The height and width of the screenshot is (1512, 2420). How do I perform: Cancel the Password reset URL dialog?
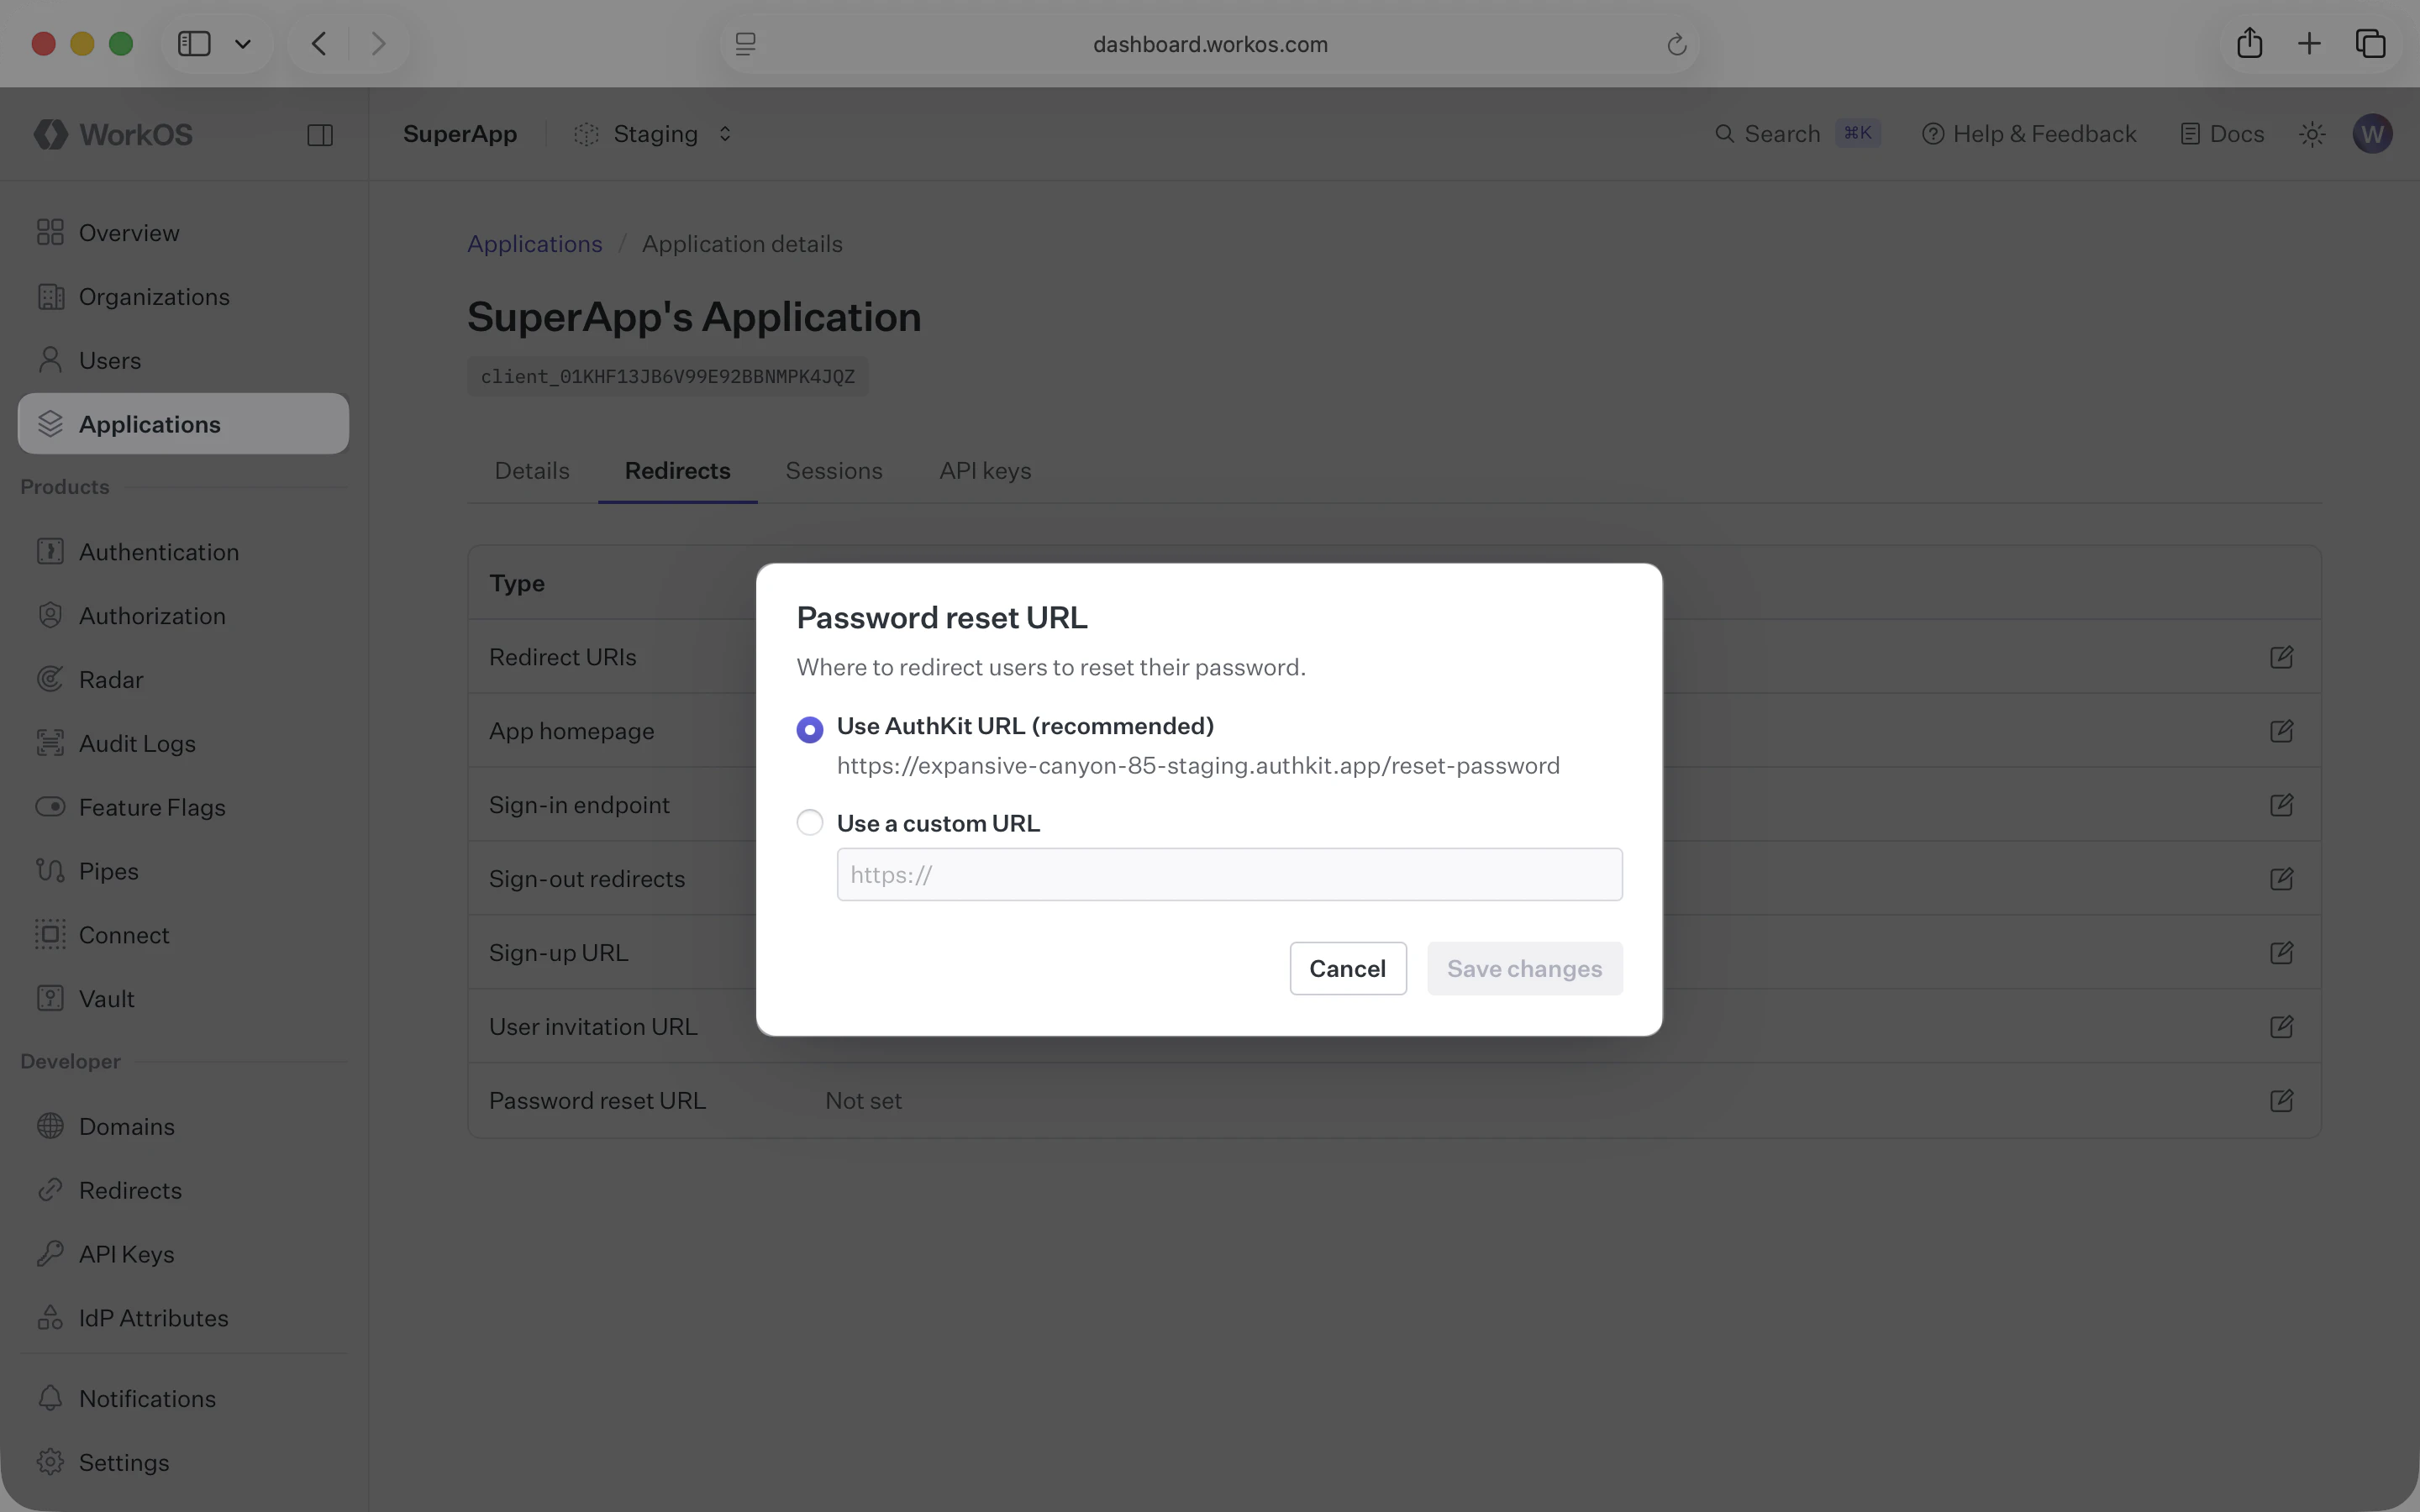point(1347,968)
